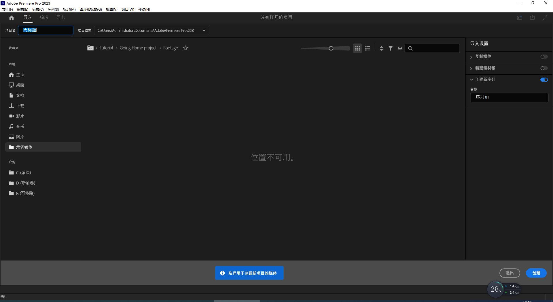The width and height of the screenshot is (553, 302).
Task: Click the 选择用于创建新项目的媒体 info banner
Action: click(x=249, y=273)
